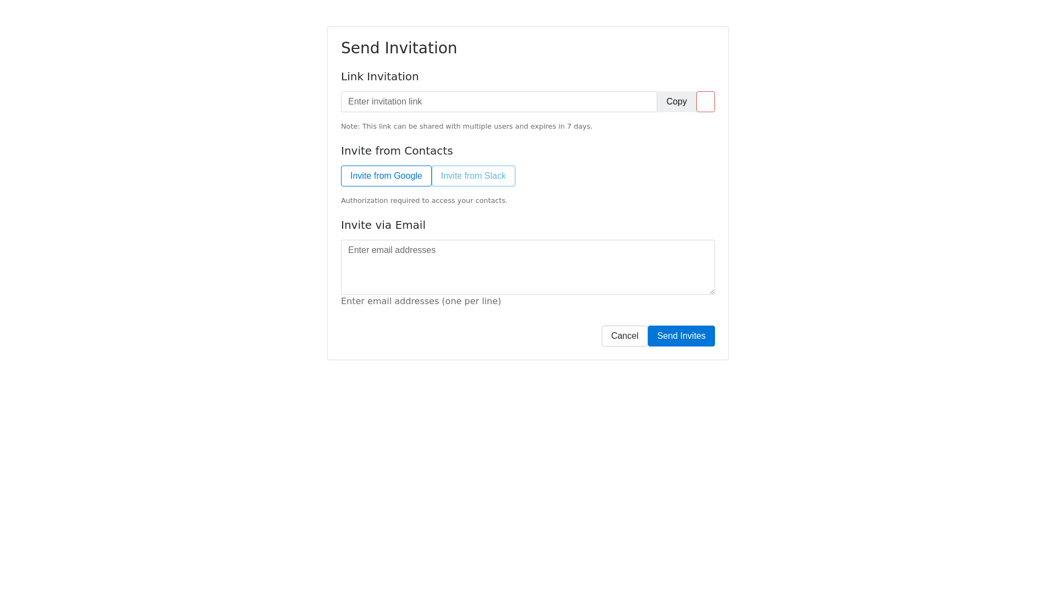The image size is (1056, 594).
Task: Click the Invite from Google button
Action: 386,176
